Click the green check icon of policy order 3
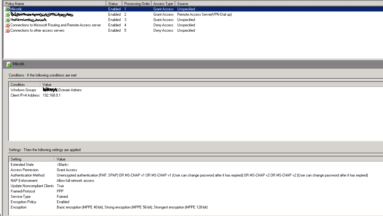The width and height of the screenshot is (383, 216). click(8, 20)
